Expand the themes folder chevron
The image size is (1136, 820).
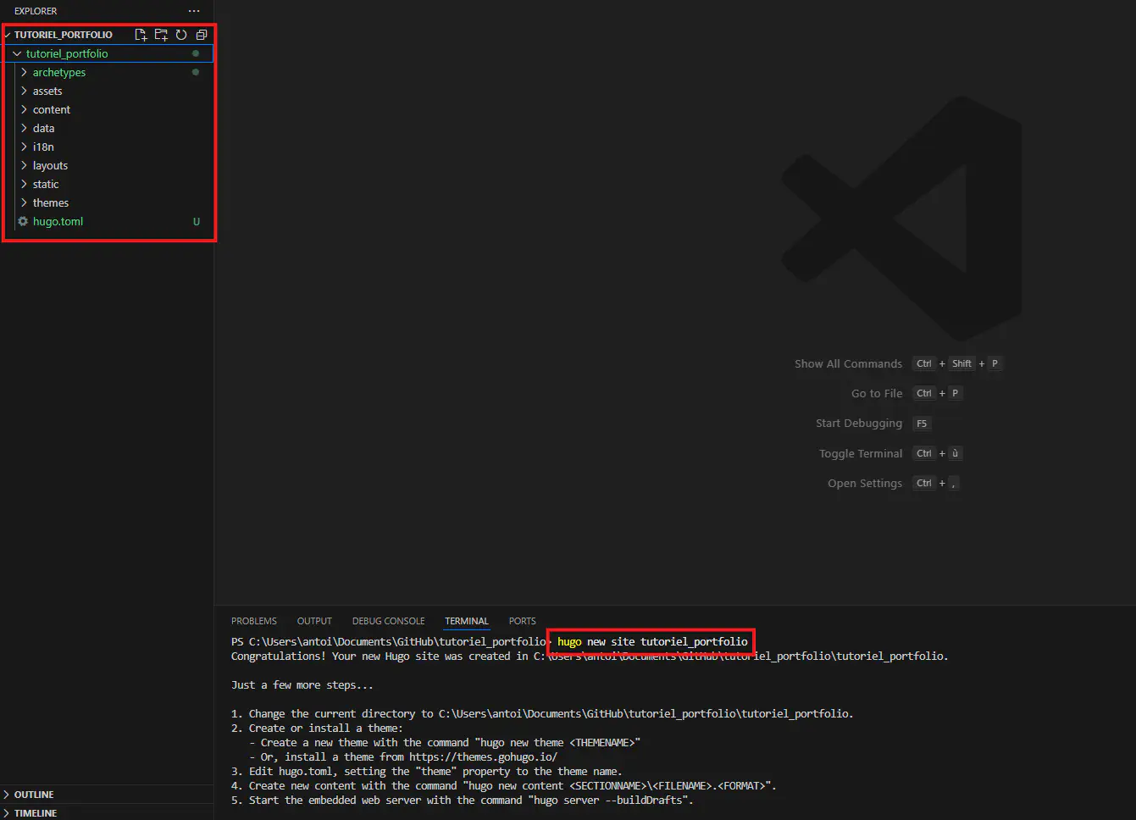24,202
